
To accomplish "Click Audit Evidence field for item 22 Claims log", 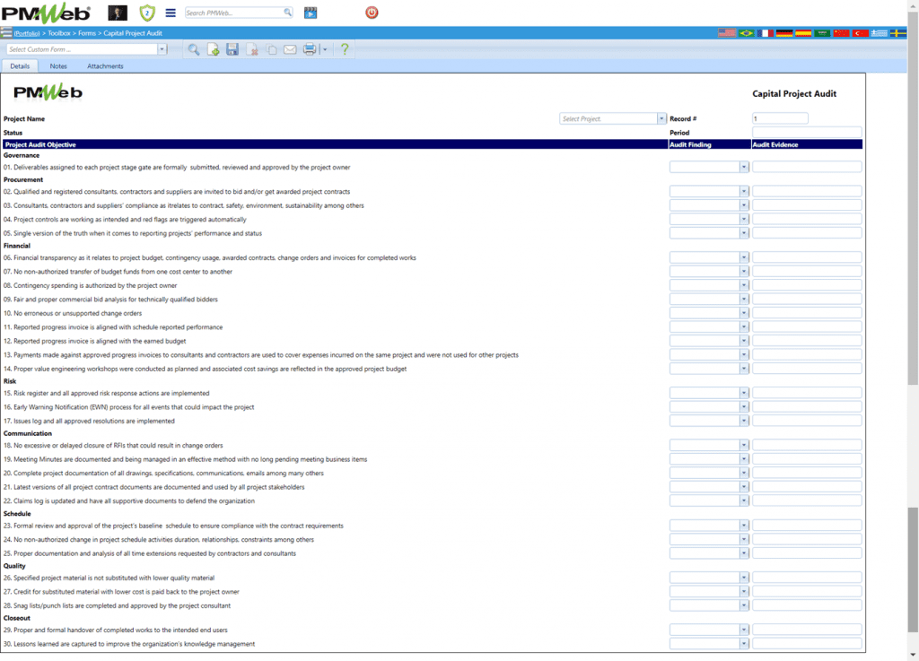I will [x=807, y=501].
